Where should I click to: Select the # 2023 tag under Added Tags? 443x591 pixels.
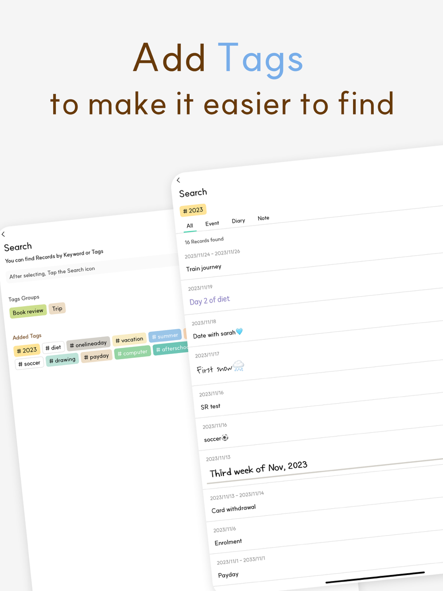pyautogui.click(x=27, y=350)
